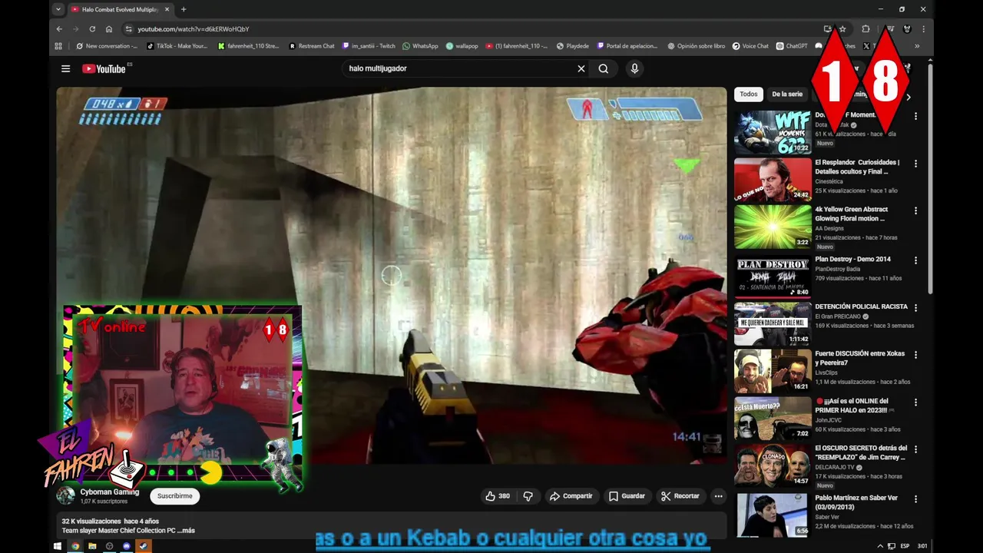983x553 pixels.
Task: Save video with the Guardar button
Action: (x=627, y=496)
